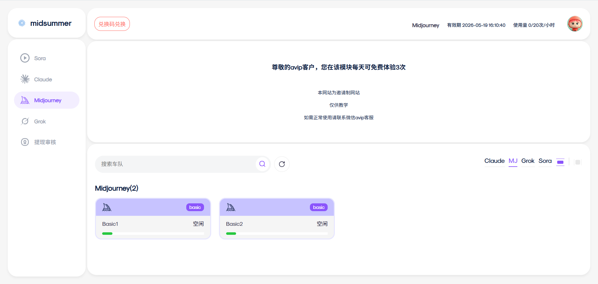Image resolution: width=598 pixels, height=284 pixels.
Task: Refresh the team list
Action: (282, 164)
